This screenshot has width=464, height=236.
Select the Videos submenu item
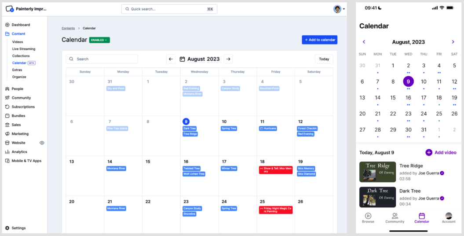pos(18,42)
